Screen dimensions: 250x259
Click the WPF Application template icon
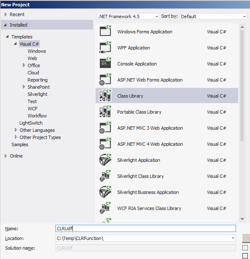click(x=105, y=47)
